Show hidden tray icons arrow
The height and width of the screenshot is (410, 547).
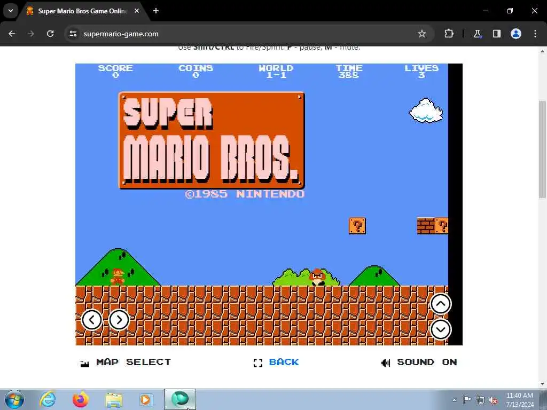click(454, 400)
